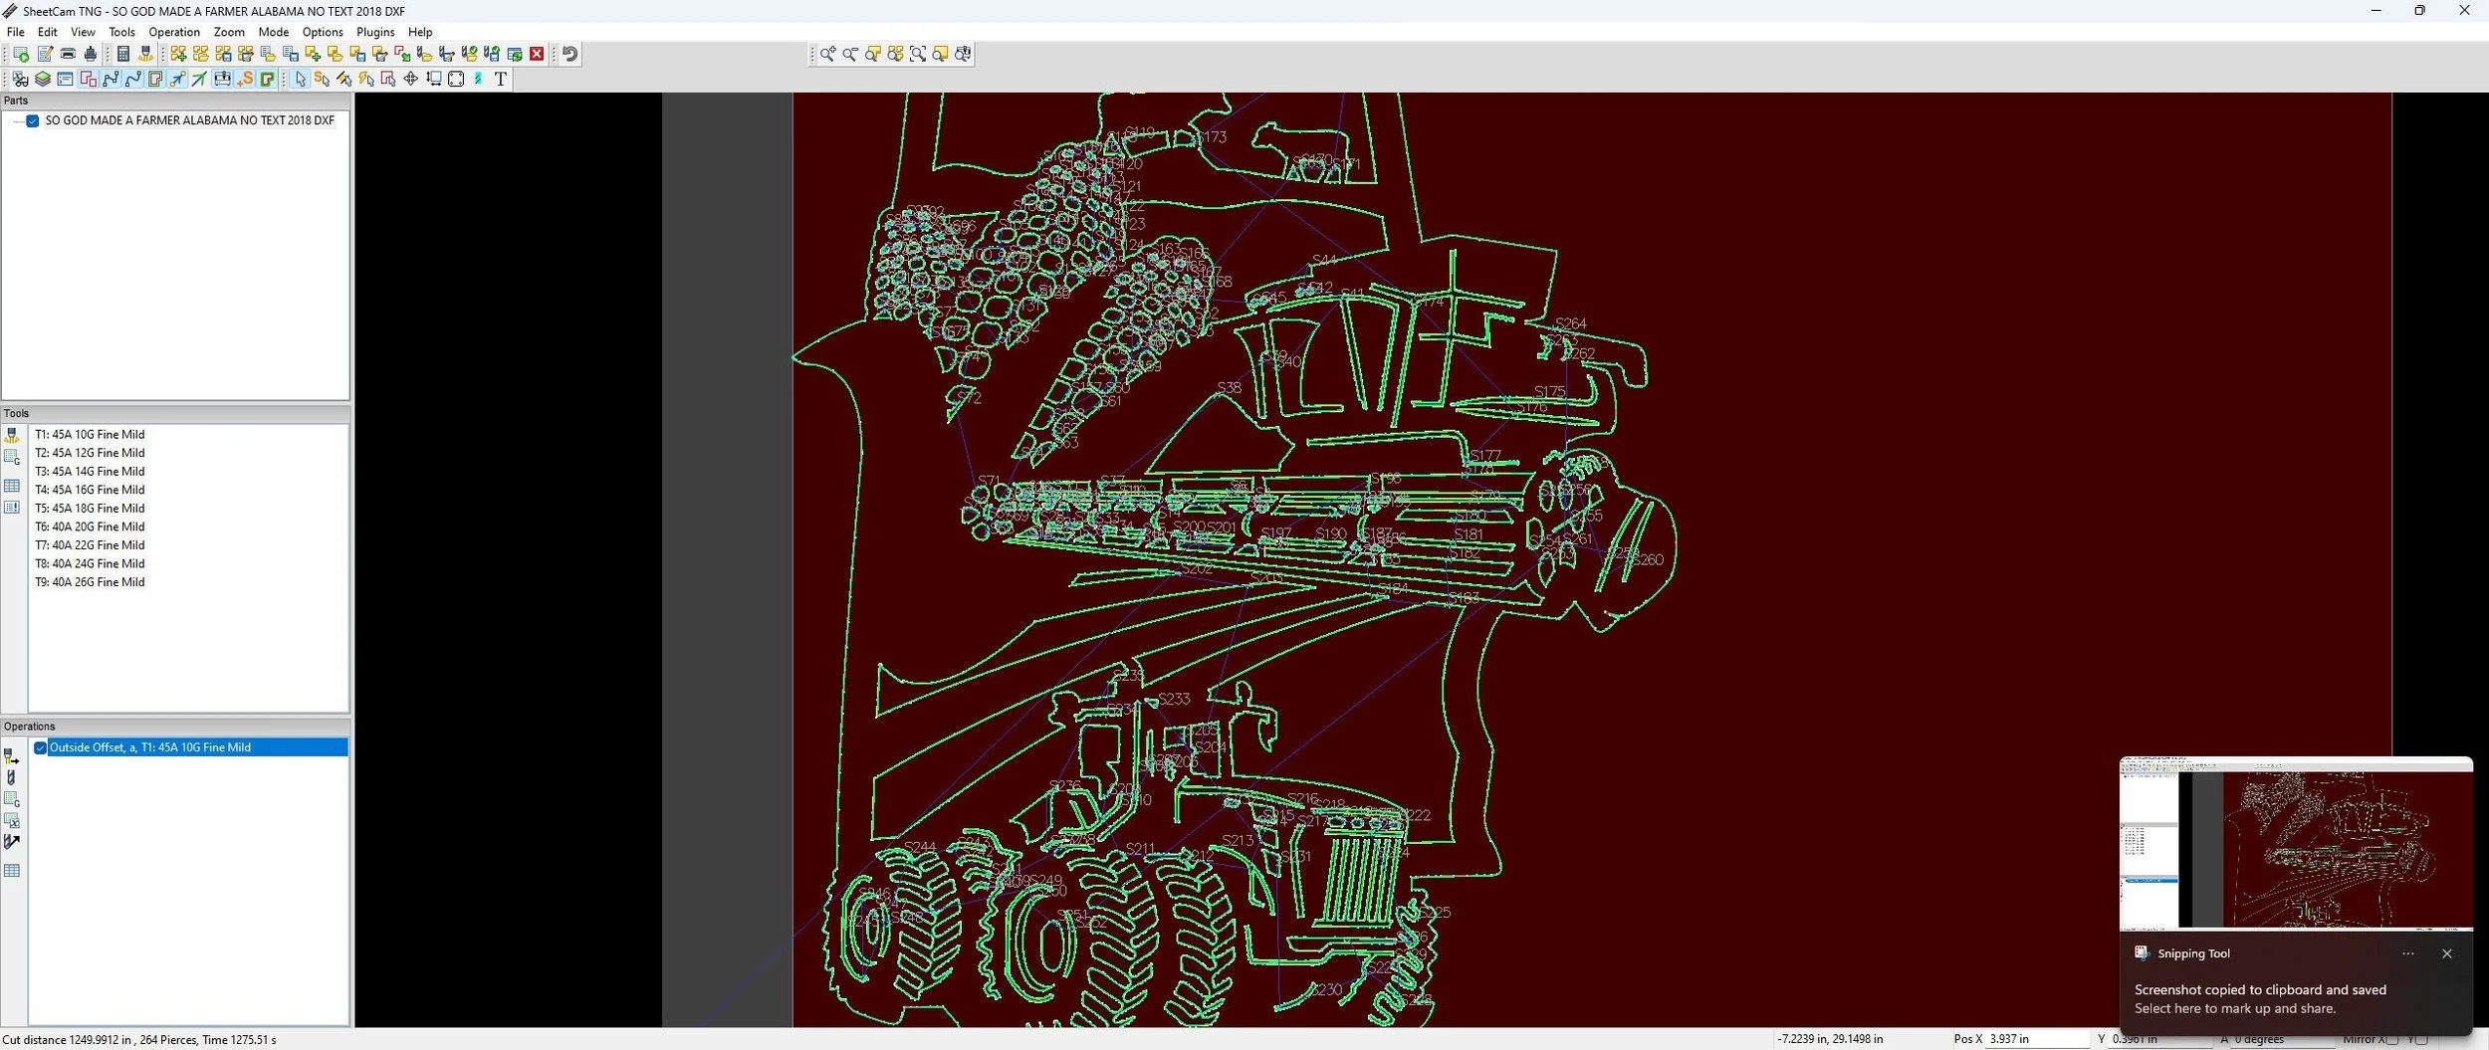Screen dimensions: 2489x1050
Task: Select the arrow pointer Edit mode tool
Action: pyautogui.click(x=301, y=79)
